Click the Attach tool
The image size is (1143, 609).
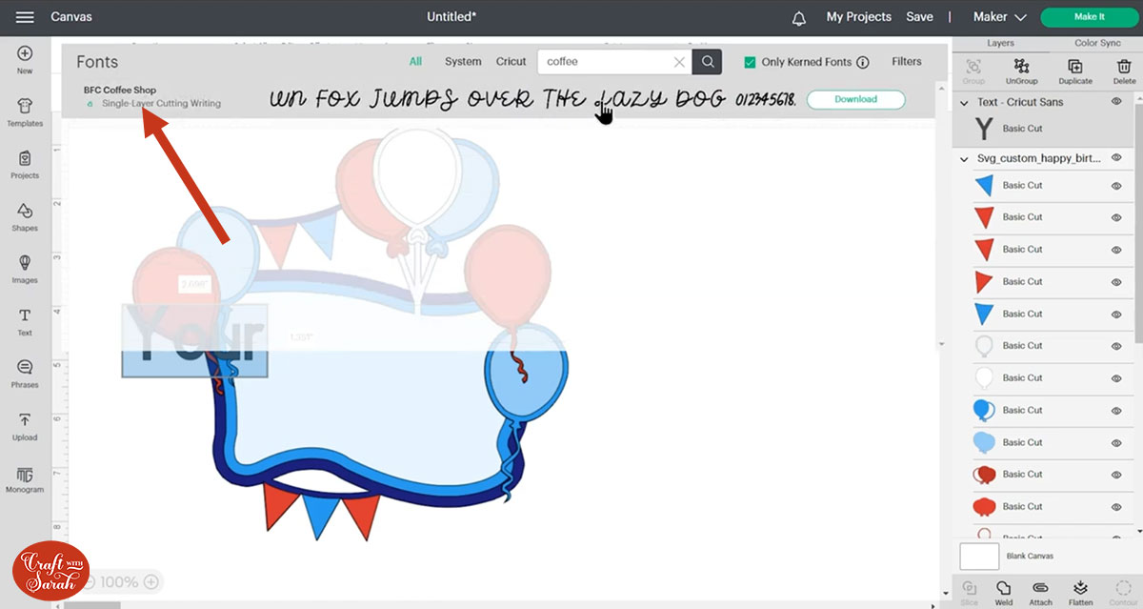pos(1040,593)
